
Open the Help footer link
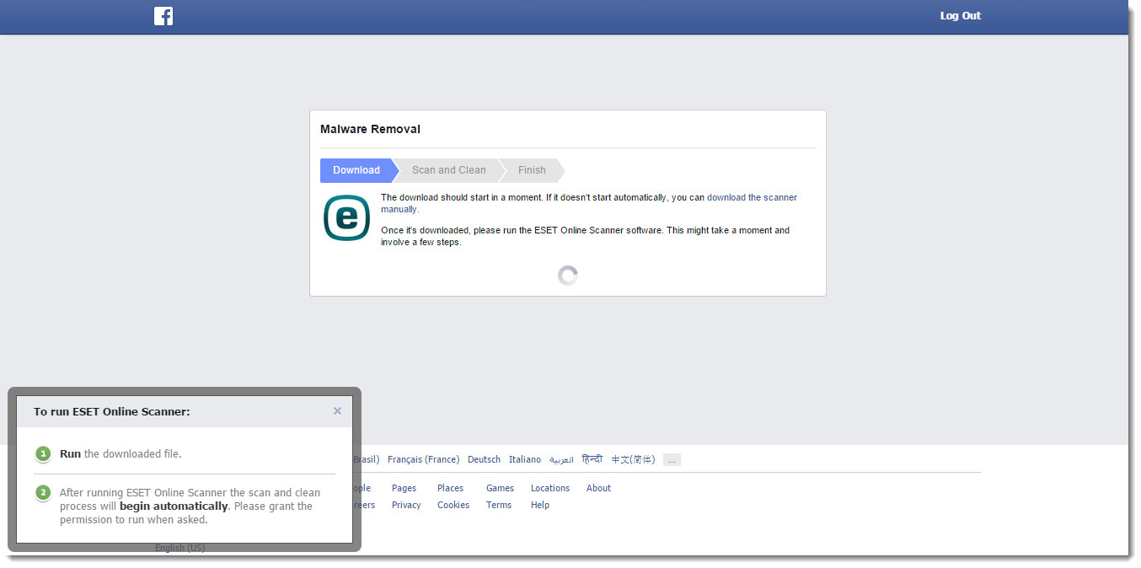coord(540,506)
